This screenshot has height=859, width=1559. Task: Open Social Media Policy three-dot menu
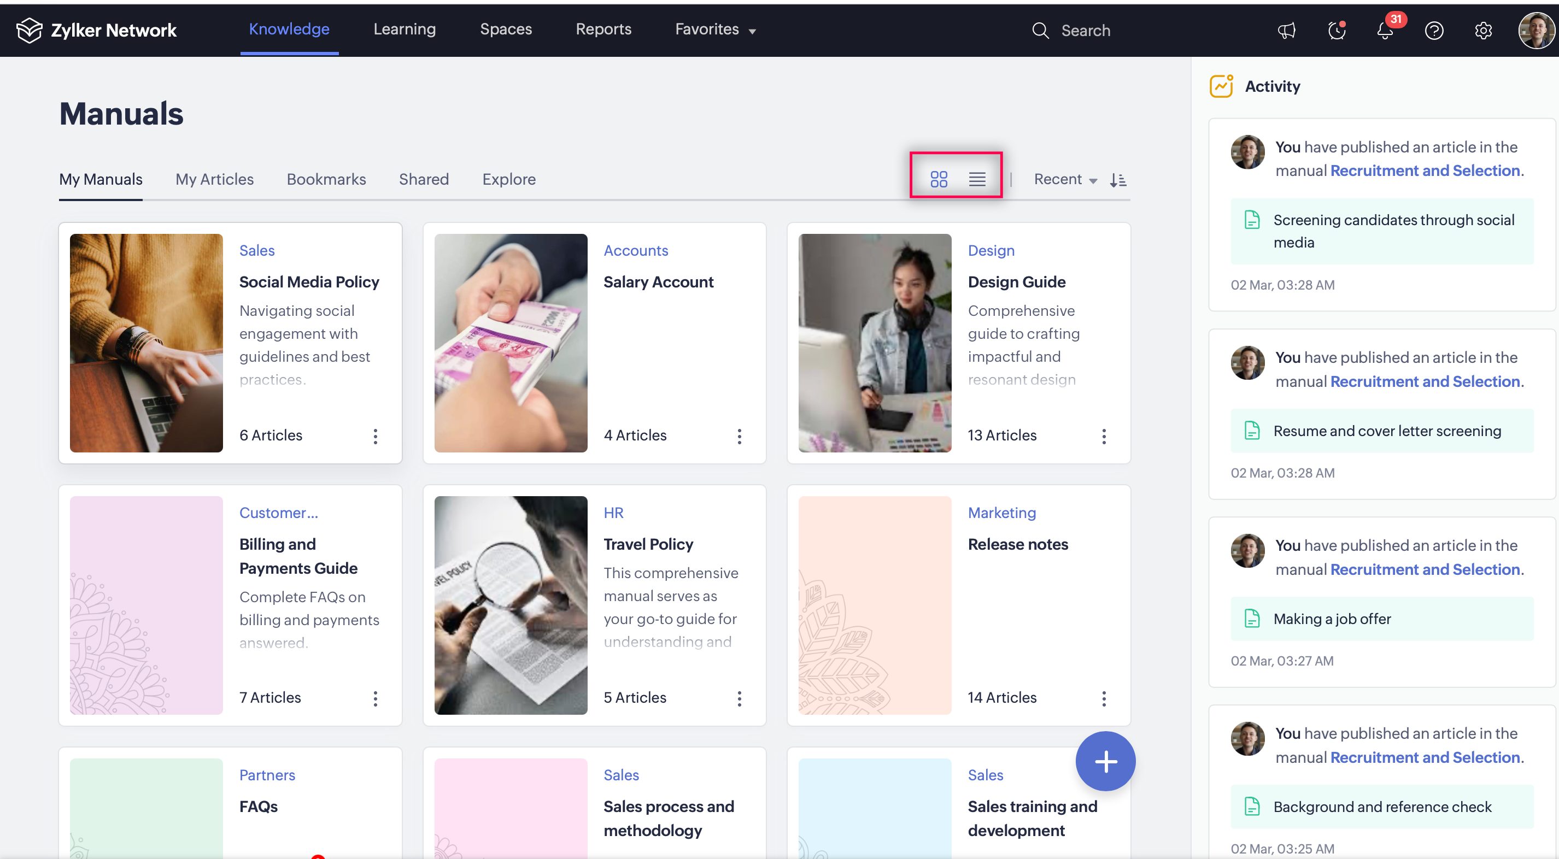pos(375,436)
